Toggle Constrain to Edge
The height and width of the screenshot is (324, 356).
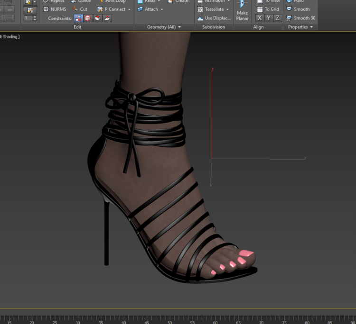tap(88, 18)
